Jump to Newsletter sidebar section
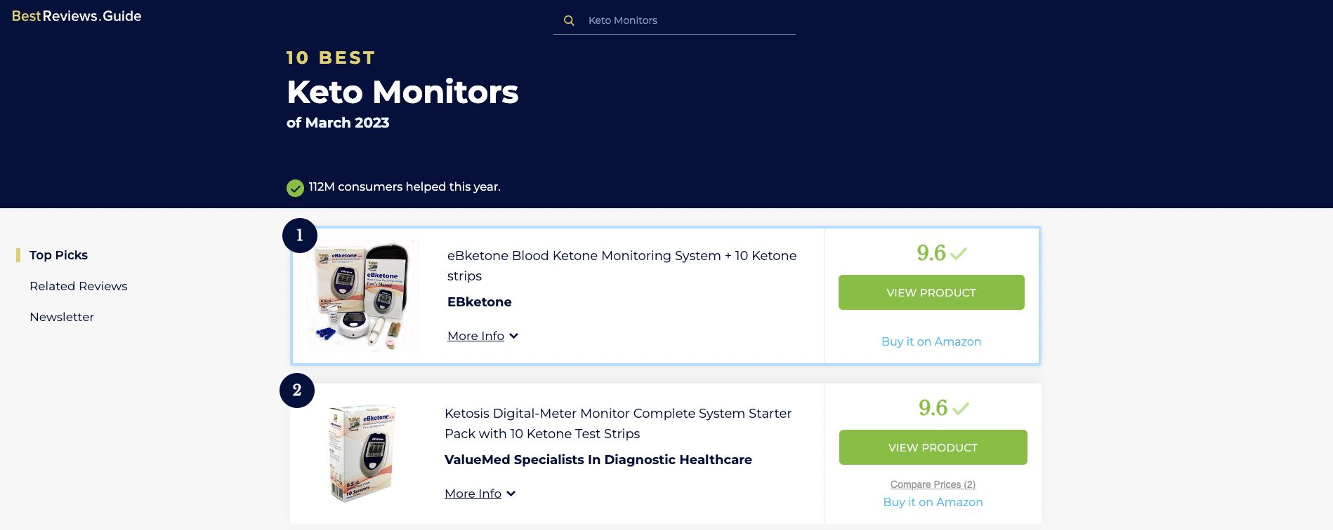Image resolution: width=1333 pixels, height=530 pixels. [x=62, y=317]
